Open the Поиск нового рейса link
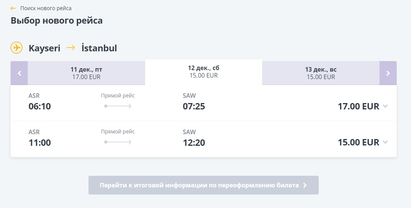The height and width of the screenshot is (208, 411). tap(46, 8)
